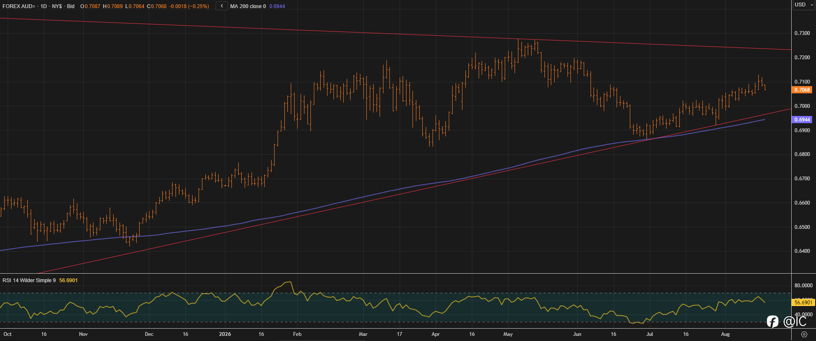This screenshot has width=816, height=341.
Task: Click the 'Aug' time axis label
Action: [725, 334]
